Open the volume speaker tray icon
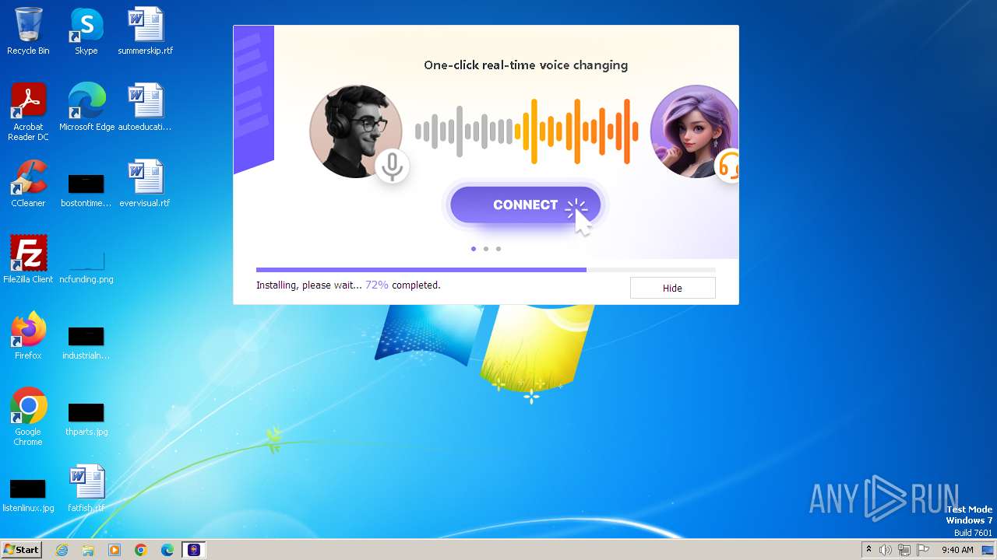997x560 pixels. [x=886, y=550]
